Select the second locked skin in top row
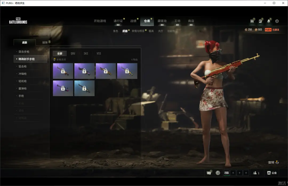Screen dimensions: 288x186 click(84, 71)
